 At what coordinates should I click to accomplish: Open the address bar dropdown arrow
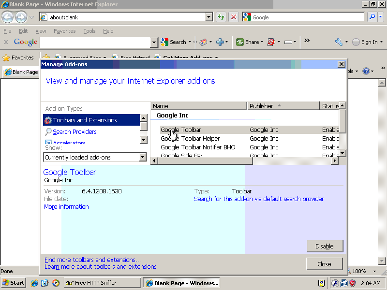pyautogui.click(x=209, y=17)
